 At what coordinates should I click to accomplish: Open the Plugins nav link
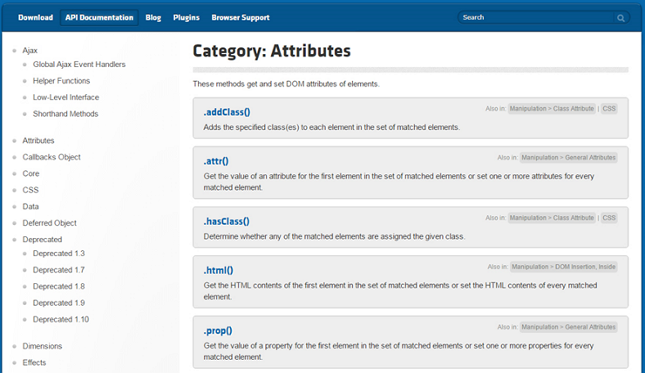click(186, 17)
